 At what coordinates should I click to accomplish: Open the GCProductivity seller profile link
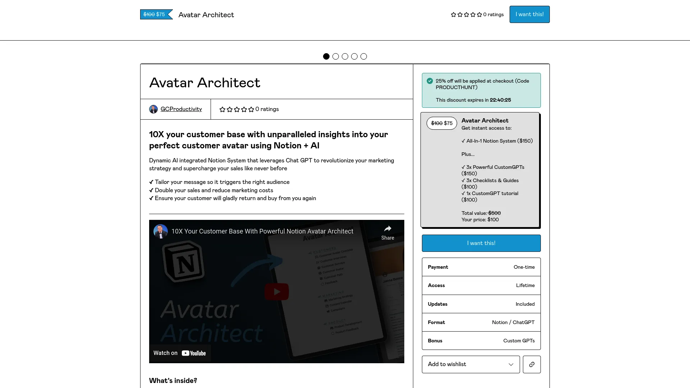pos(181,109)
